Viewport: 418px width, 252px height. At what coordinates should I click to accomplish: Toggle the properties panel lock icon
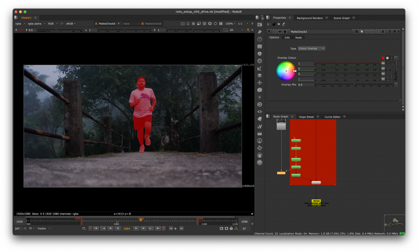point(273,24)
